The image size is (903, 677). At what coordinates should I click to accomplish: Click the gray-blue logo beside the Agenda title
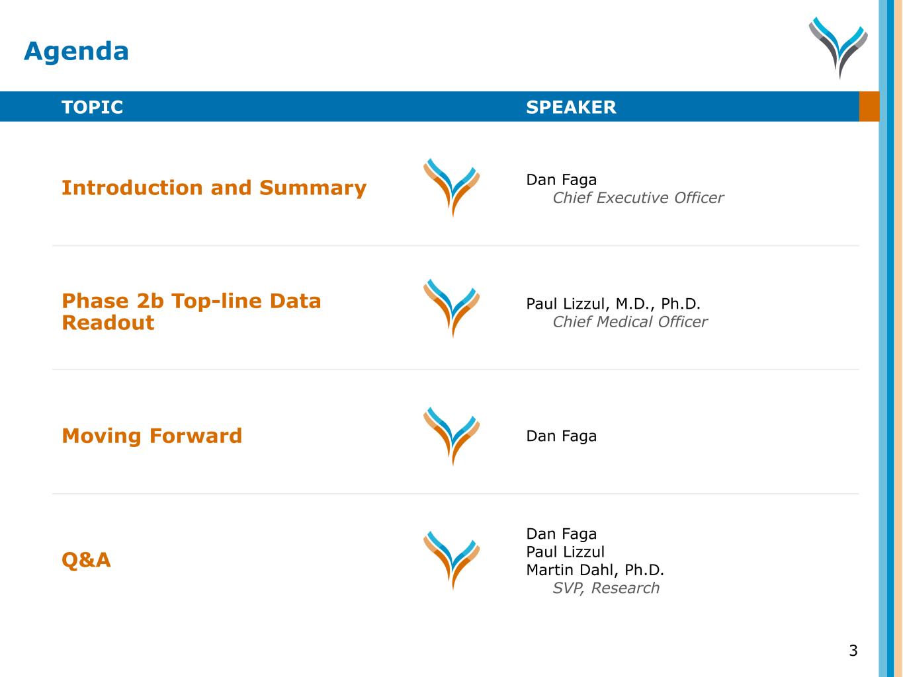click(838, 48)
